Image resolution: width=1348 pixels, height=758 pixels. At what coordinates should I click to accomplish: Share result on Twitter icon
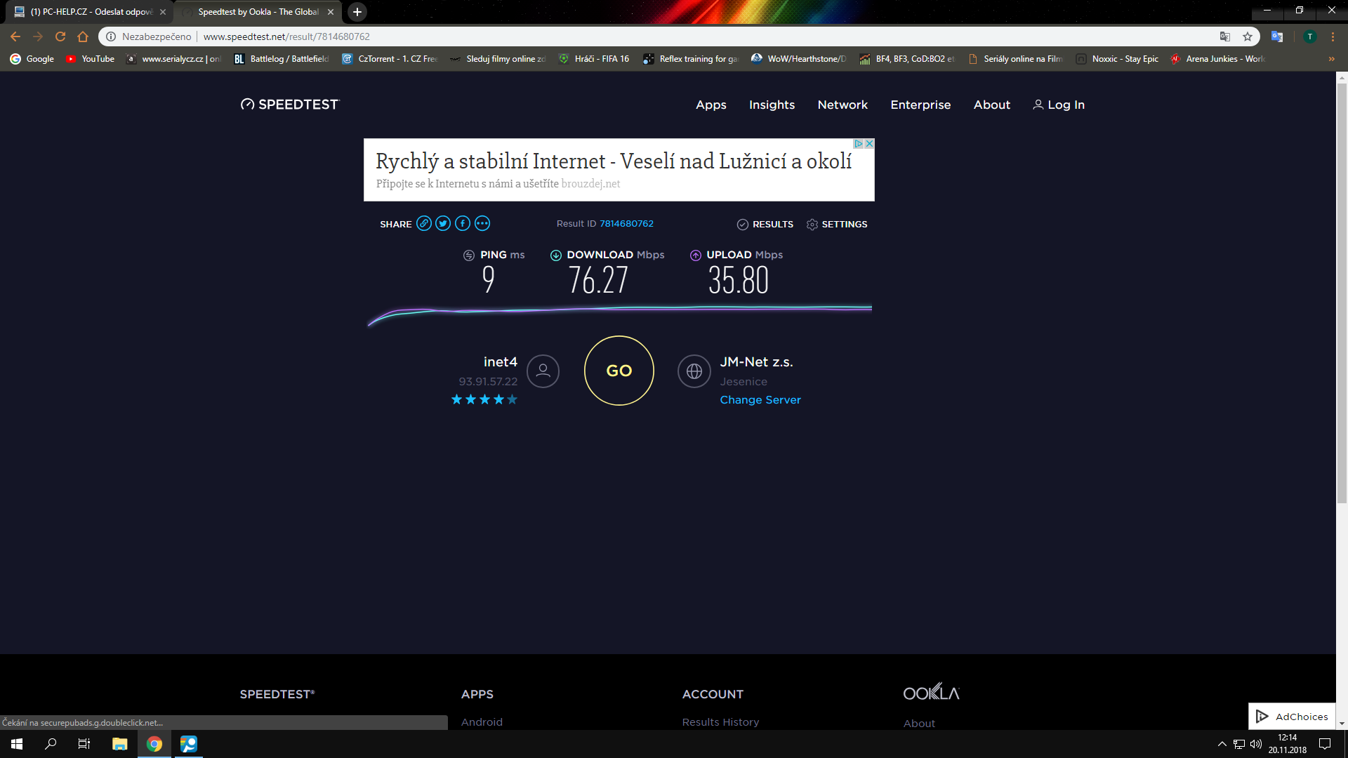tap(443, 223)
